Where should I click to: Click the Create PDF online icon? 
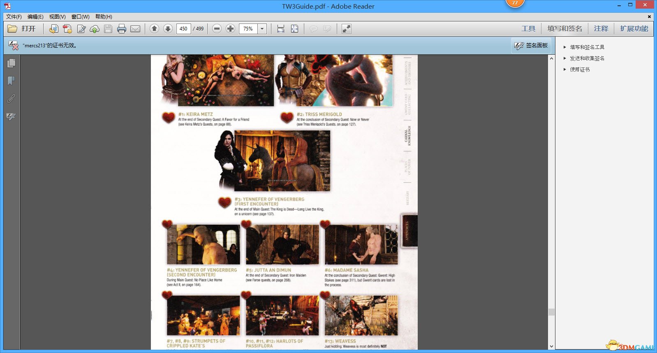pyautogui.click(x=53, y=29)
